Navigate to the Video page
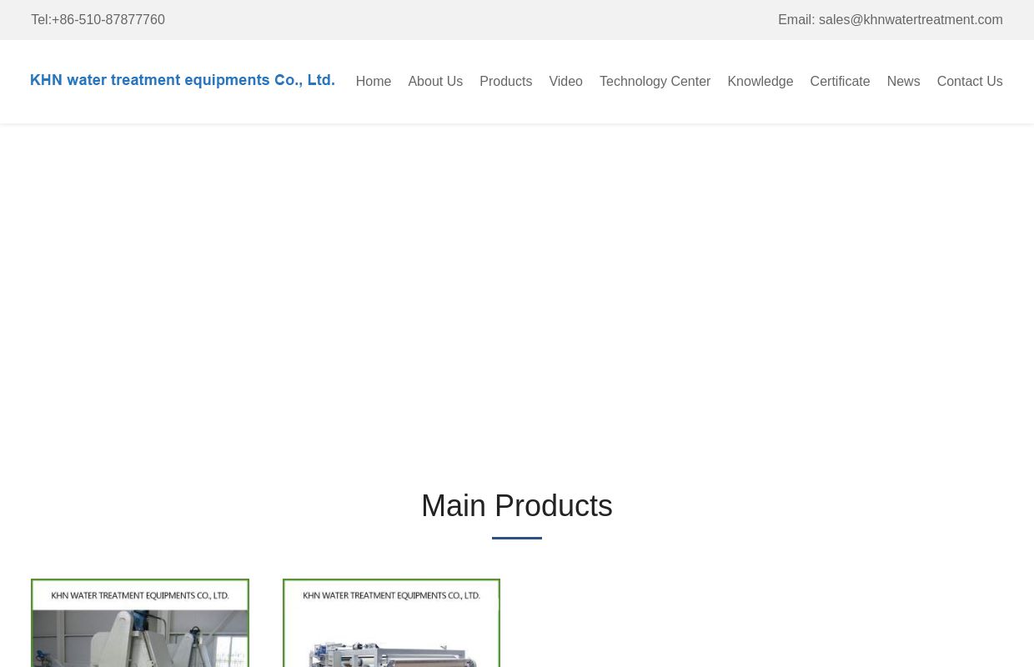The image size is (1034, 667). pos(565,82)
